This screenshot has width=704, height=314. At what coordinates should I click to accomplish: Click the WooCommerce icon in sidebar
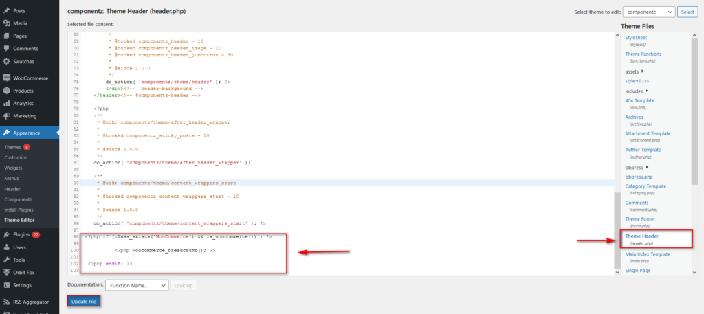coord(6,78)
